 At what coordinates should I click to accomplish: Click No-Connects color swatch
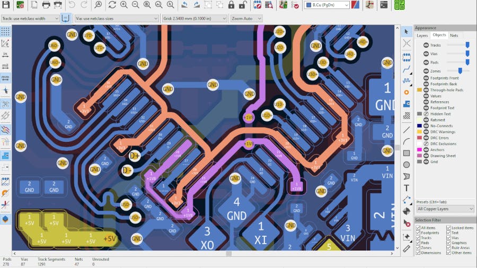(420, 126)
